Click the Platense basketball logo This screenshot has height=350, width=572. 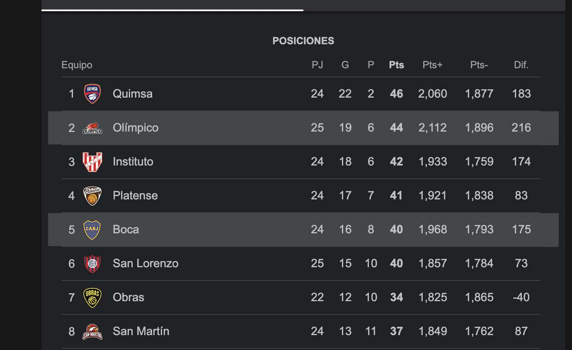pyautogui.click(x=92, y=196)
